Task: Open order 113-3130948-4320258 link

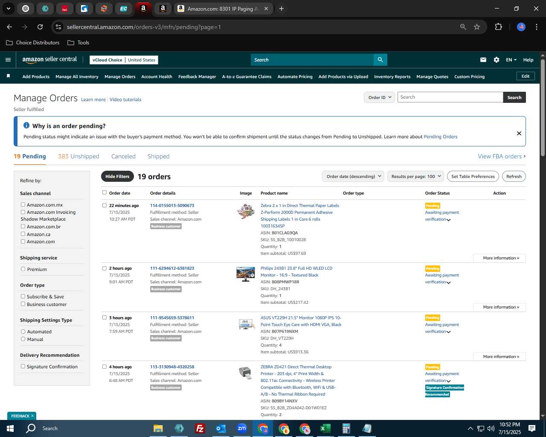Action: tap(172, 367)
